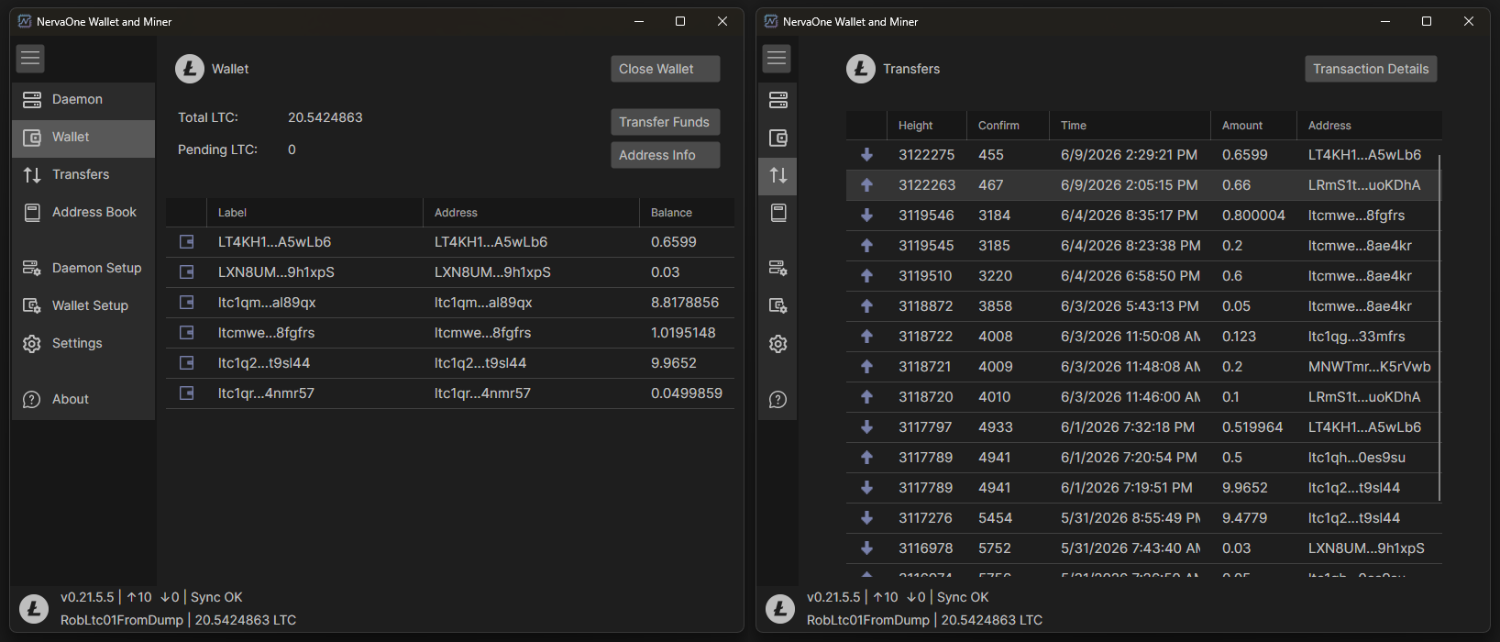Click wallet icon of ltc1qr...4nmr57 row
Screen dimensions: 1500x642
click(186, 393)
